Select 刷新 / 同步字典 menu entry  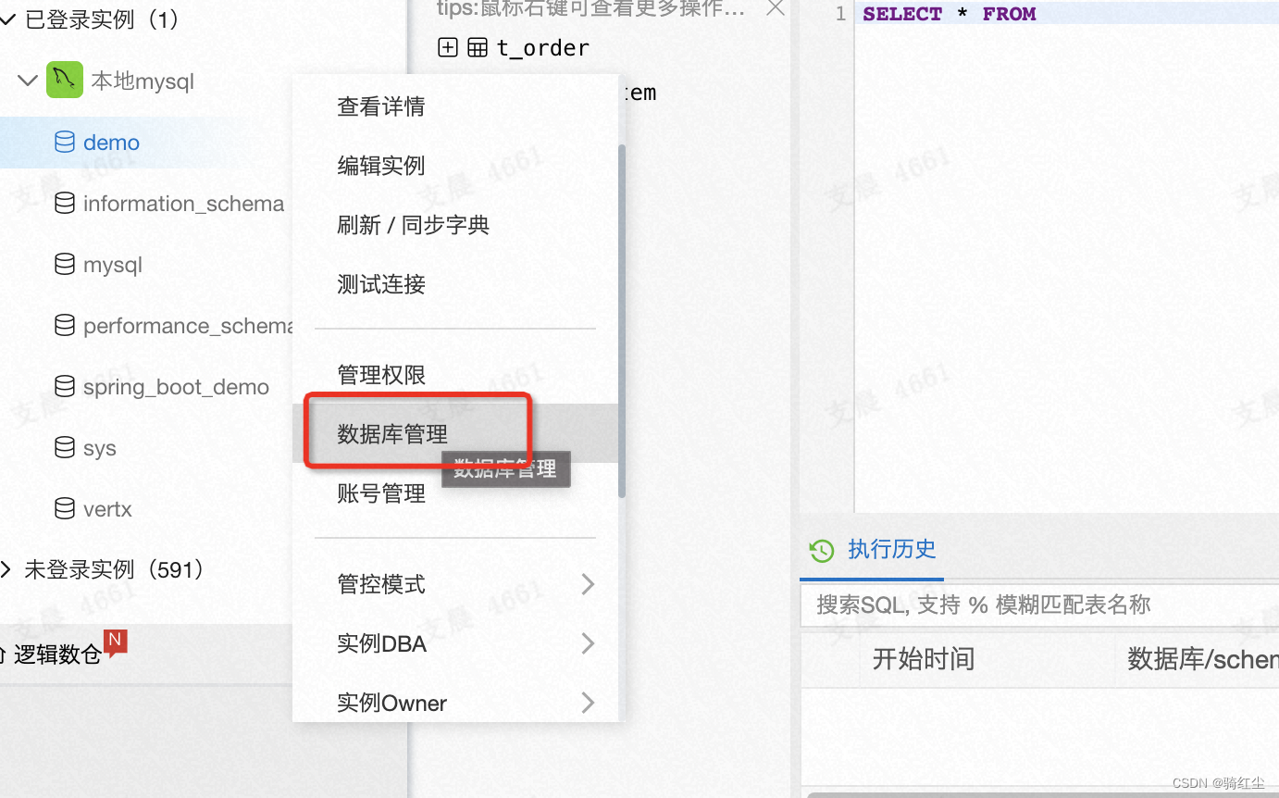coord(414,225)
